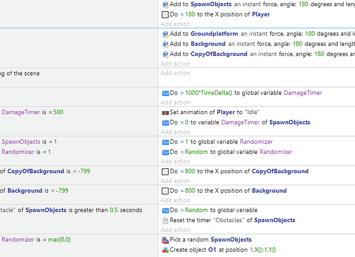Click force icon beside 'Add to Background' action
This screenshot has height=257, width=355.
[165, 44]
